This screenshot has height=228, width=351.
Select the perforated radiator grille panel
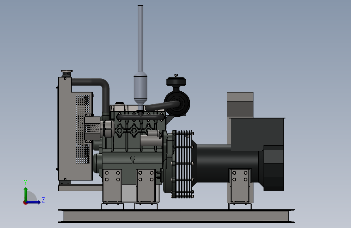(82, 129)
